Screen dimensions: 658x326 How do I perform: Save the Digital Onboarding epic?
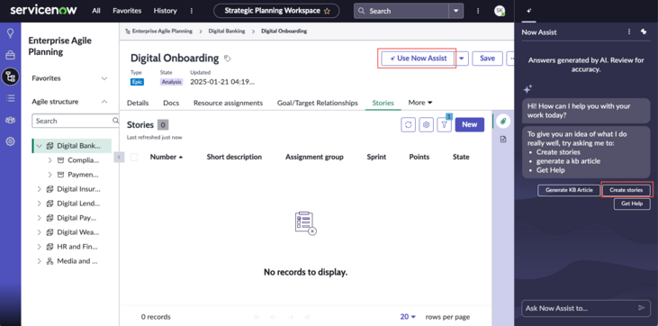(x=487, y=59)
